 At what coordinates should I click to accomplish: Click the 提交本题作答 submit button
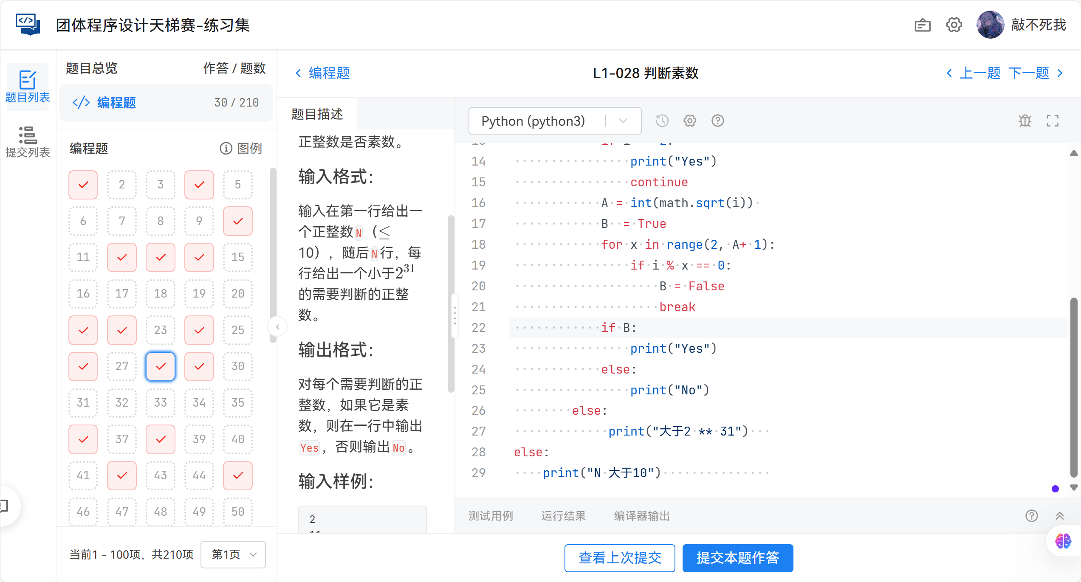(738, 558)
